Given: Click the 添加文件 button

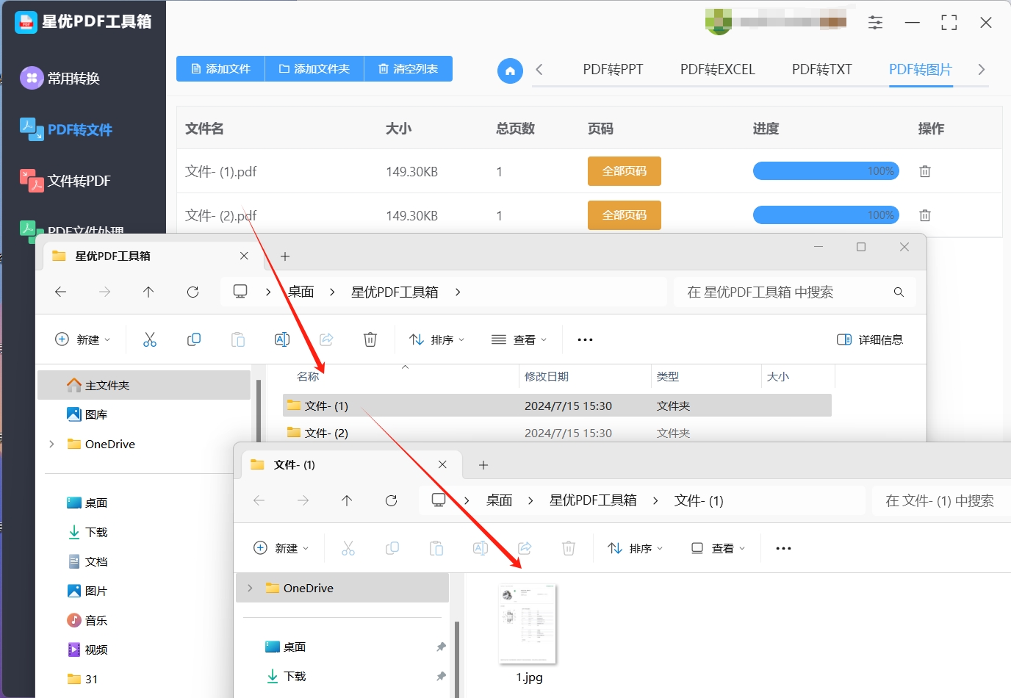Looking at the screenshot, I should pyautogui.click(x=220, y=69).
